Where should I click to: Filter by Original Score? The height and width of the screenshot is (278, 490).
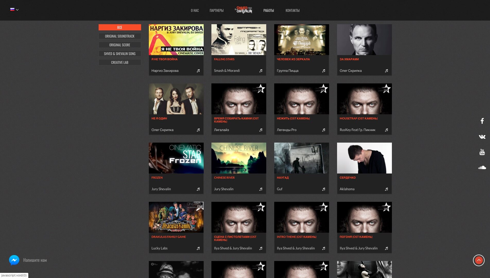coord(120,45)
